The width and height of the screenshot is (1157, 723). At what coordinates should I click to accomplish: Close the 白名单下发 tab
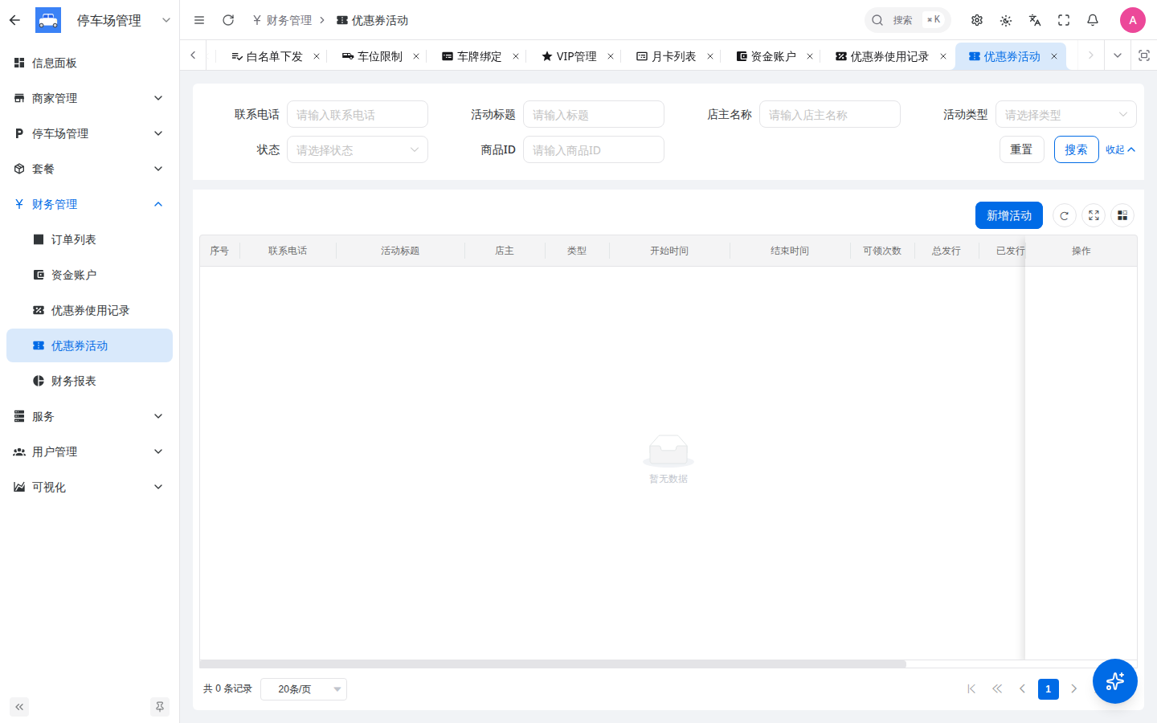[x=317, y=56]
